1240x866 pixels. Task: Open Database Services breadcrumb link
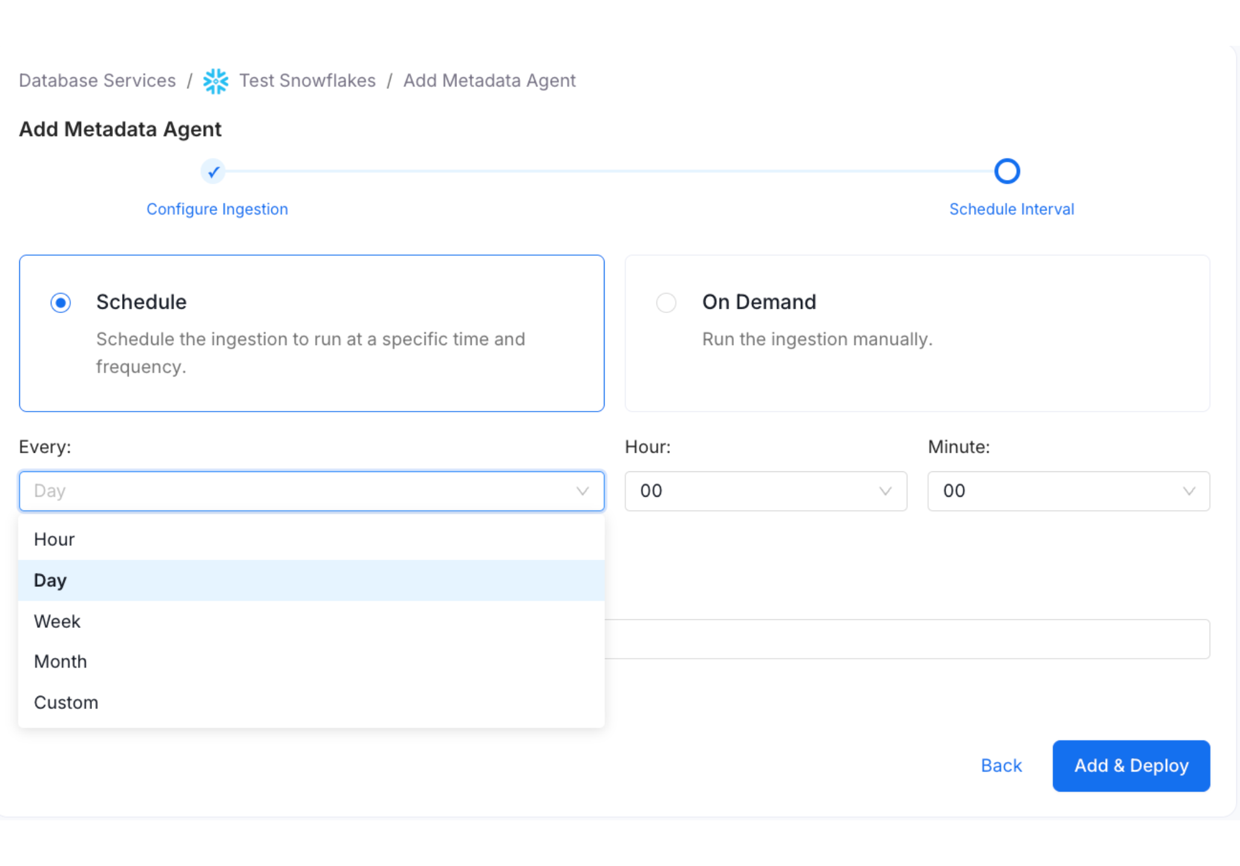click(x=97, y=80)
